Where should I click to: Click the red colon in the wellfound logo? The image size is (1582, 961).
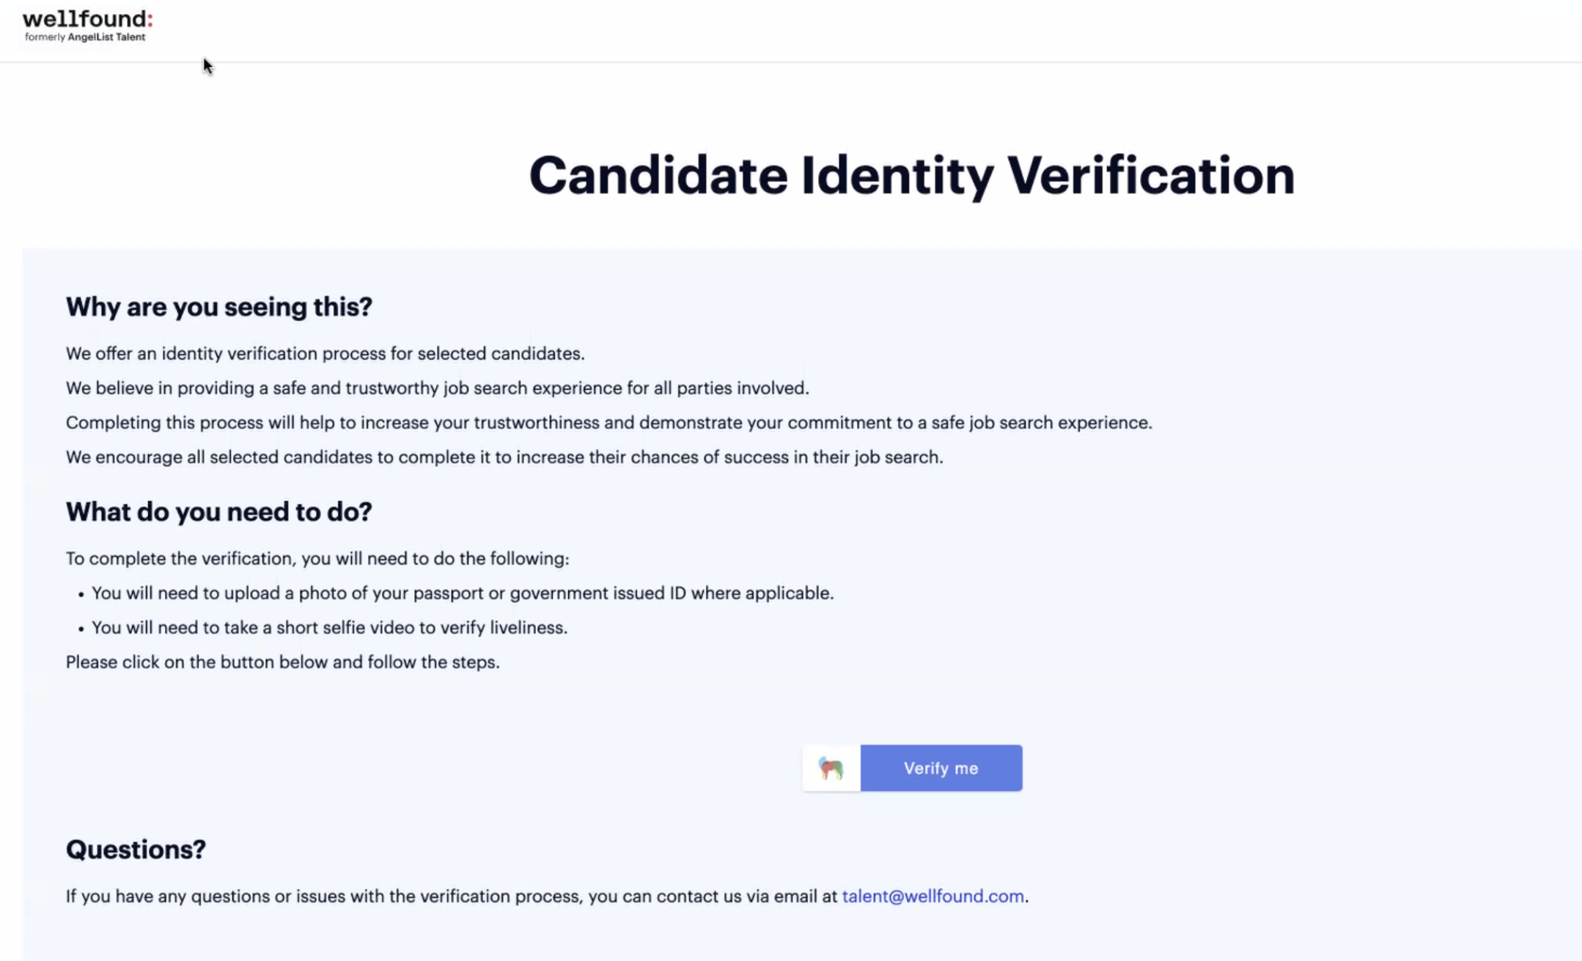150,20
